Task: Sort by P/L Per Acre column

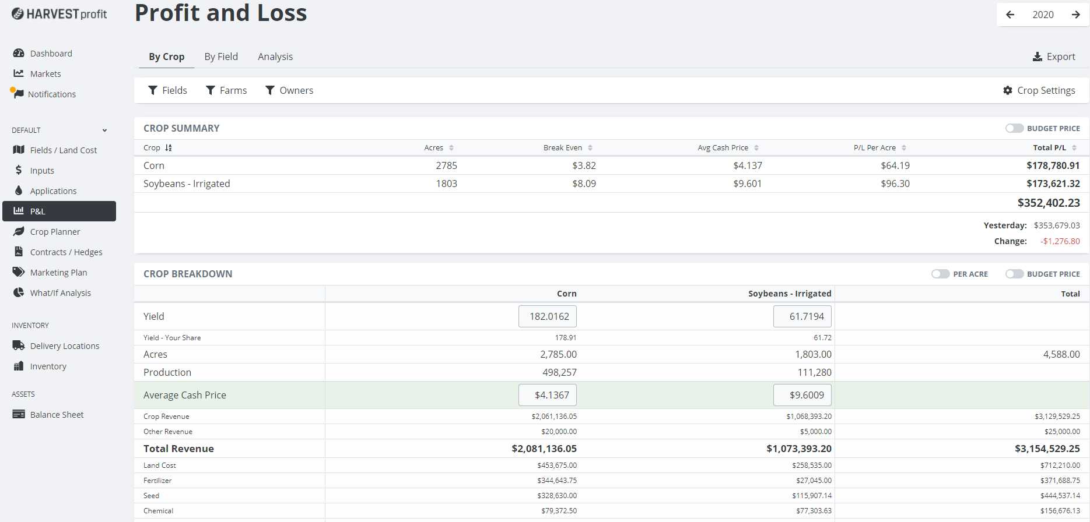Action: 880,148
